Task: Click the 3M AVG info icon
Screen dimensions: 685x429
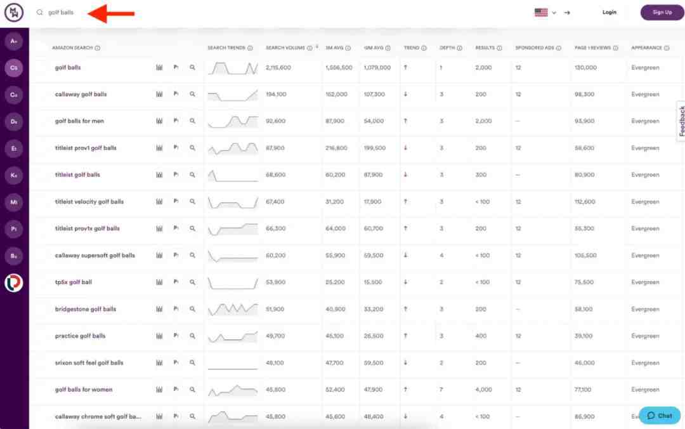Action: pyautogui.click(x=348, y=48)
